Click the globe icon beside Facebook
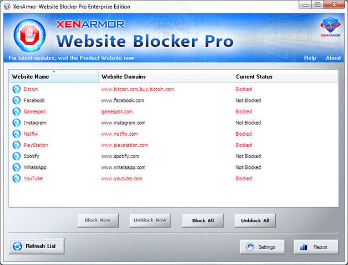 click(16, 100)
